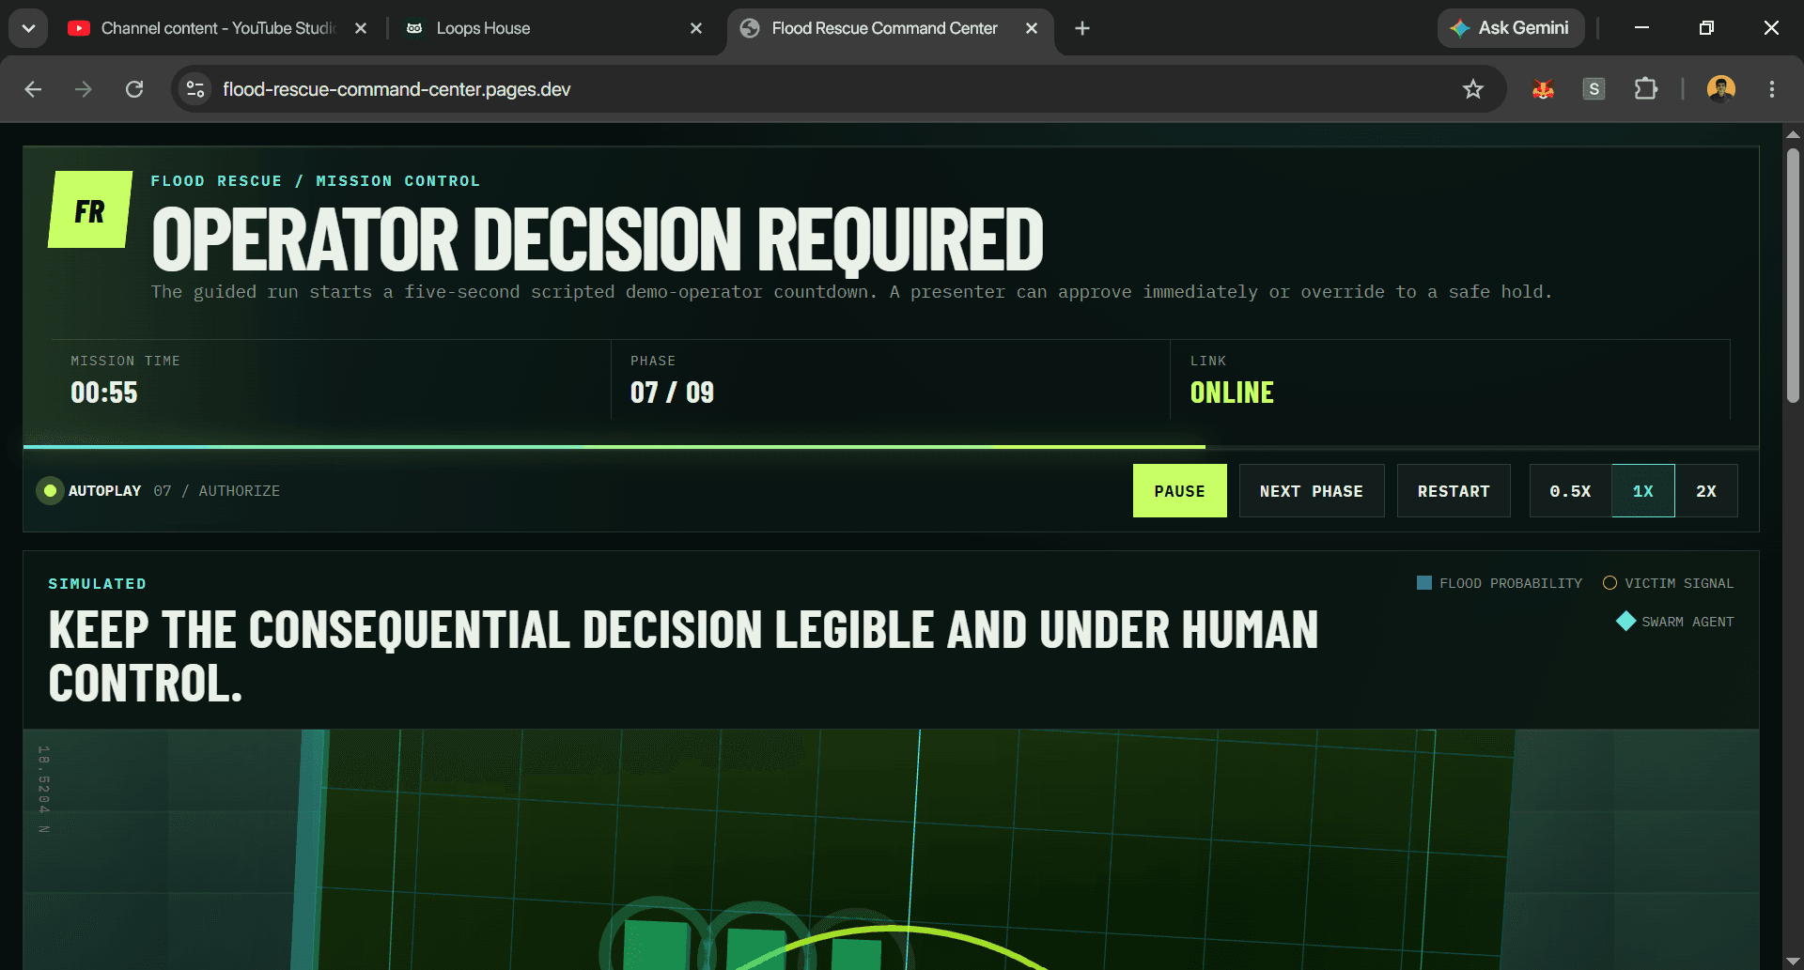Open the S extension icon
The height and width of the screenshot is (970, 1804).
pyautogui.click(x=1594, y=89)
